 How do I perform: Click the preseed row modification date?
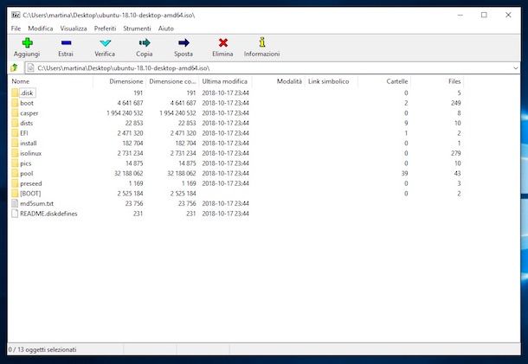(225, 183)
